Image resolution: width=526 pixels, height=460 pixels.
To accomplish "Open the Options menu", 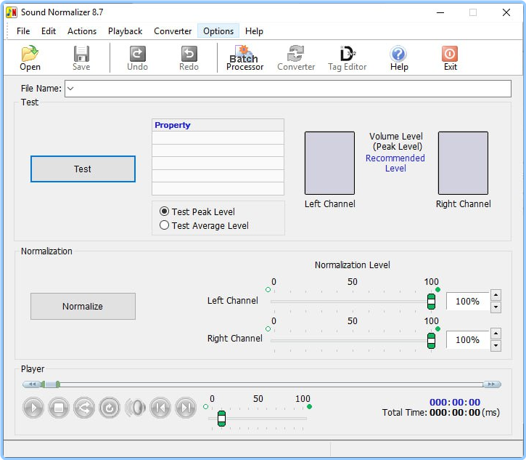I will [218, 31].
